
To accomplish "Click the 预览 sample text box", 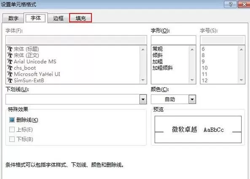I will pos(198,129).
